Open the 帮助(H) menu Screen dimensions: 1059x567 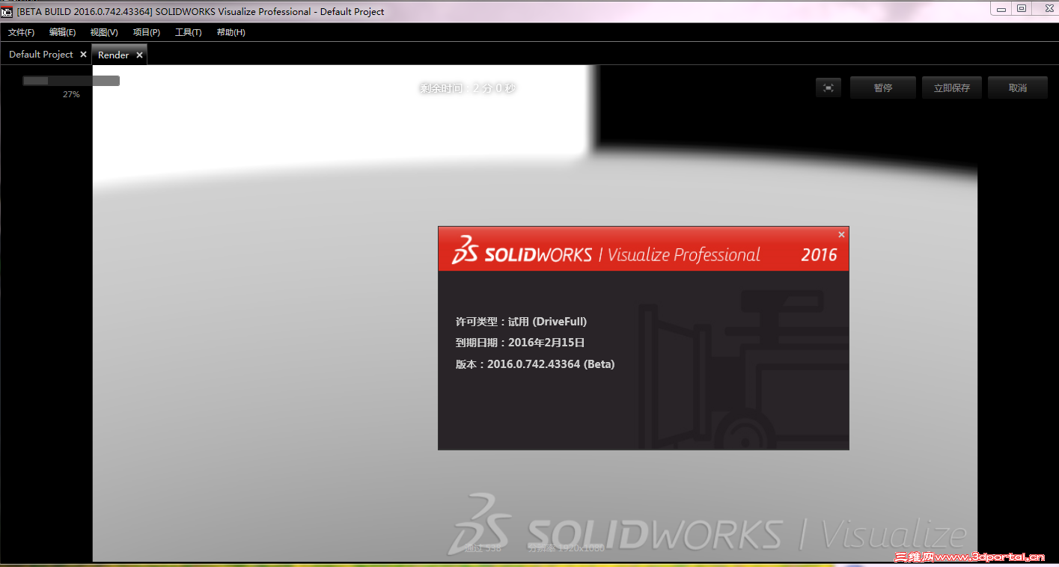click(231, 32)
